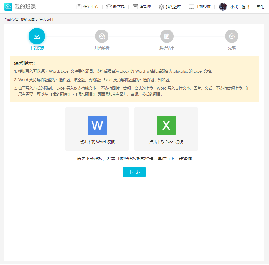Open the 手机投屏 menu item
The height and width of the screenshot is (265, 269).
[203, 7]
